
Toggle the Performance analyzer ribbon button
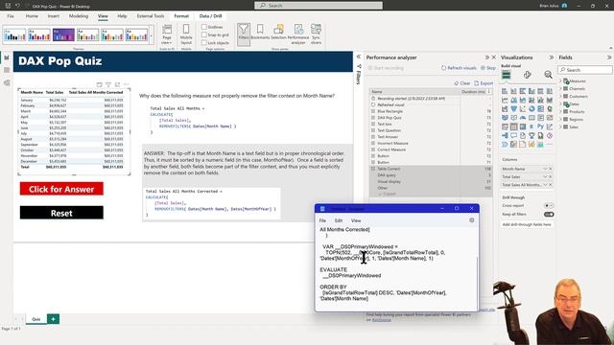pos(298,34)
